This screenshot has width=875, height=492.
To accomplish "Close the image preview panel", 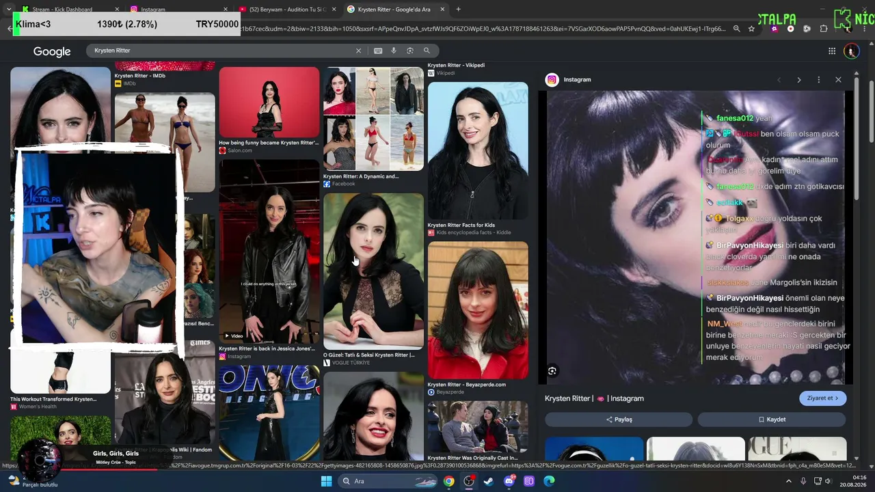I will point(838,80).
